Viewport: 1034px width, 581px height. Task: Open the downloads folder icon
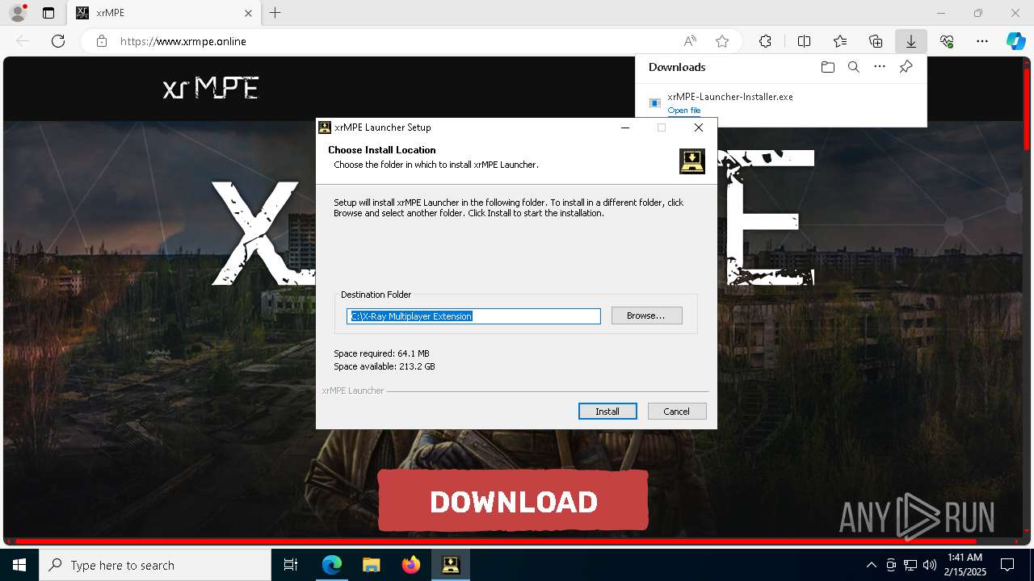pos(827,67)
